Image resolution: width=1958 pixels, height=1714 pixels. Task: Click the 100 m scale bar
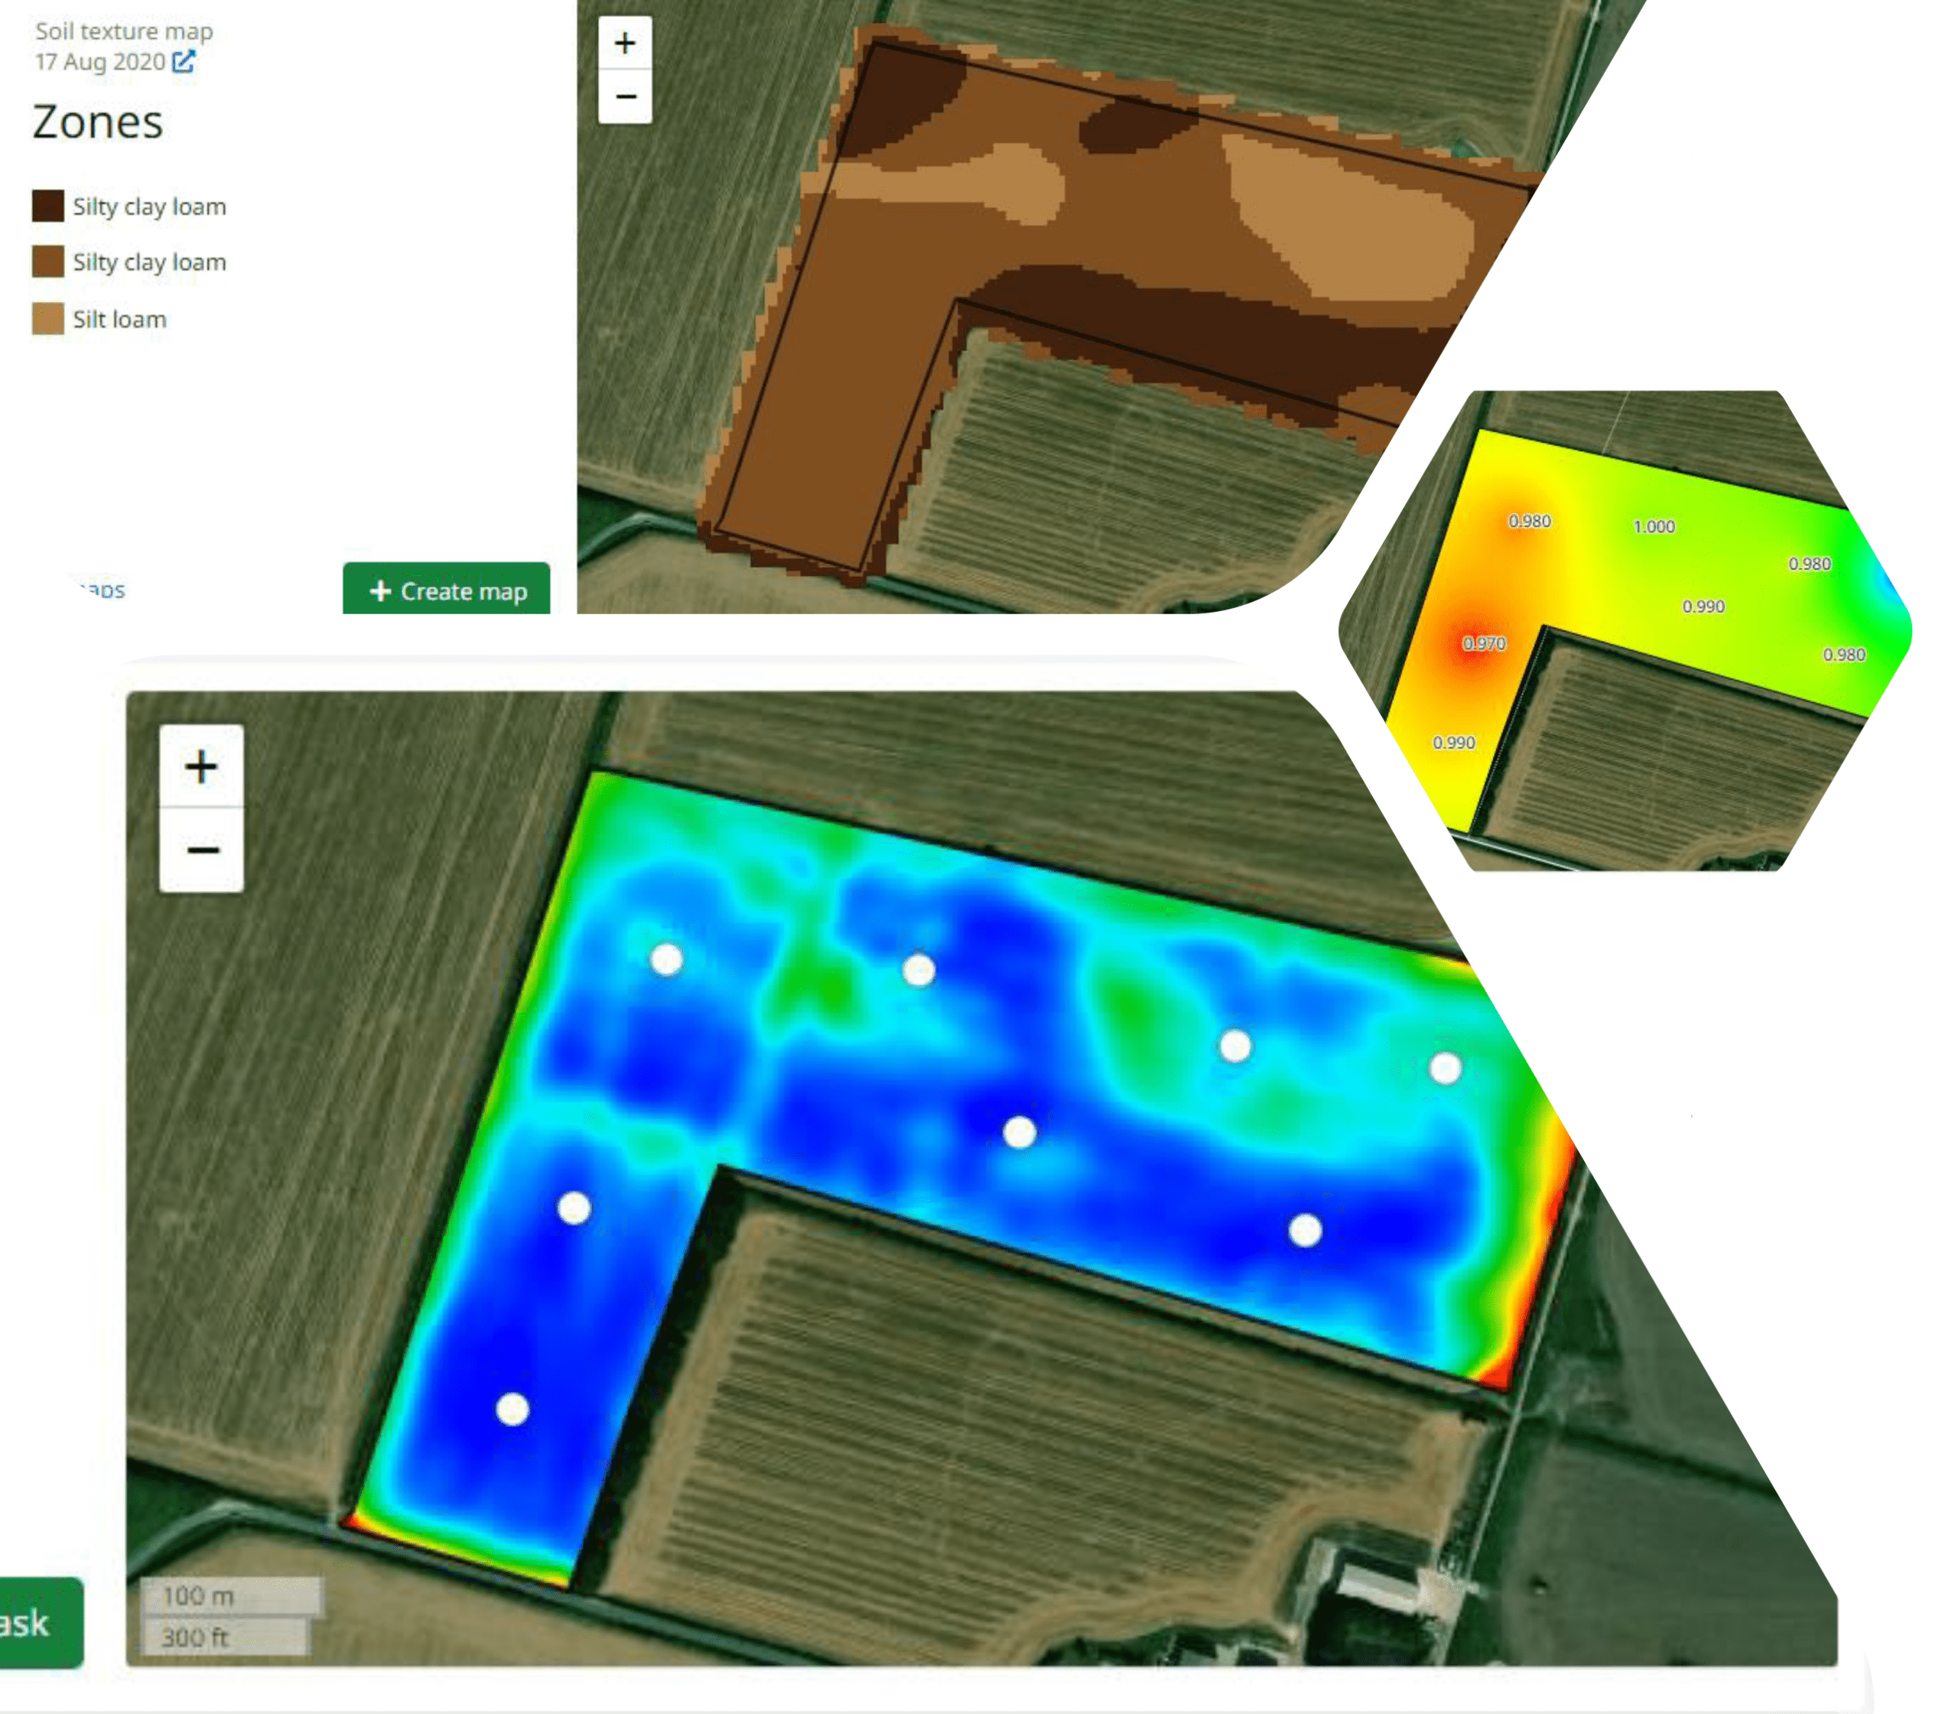point(232,1596)
